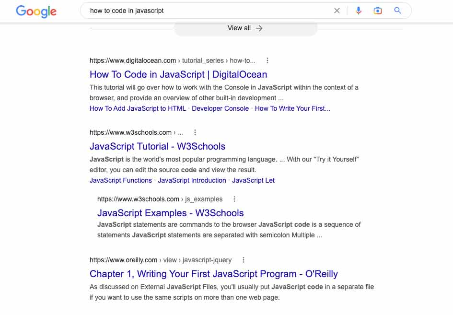The width and height of the screenshot is (453, 315).
Task: Open How To Code in JavaScript DigitalOcean
Action: click(178, 74)
